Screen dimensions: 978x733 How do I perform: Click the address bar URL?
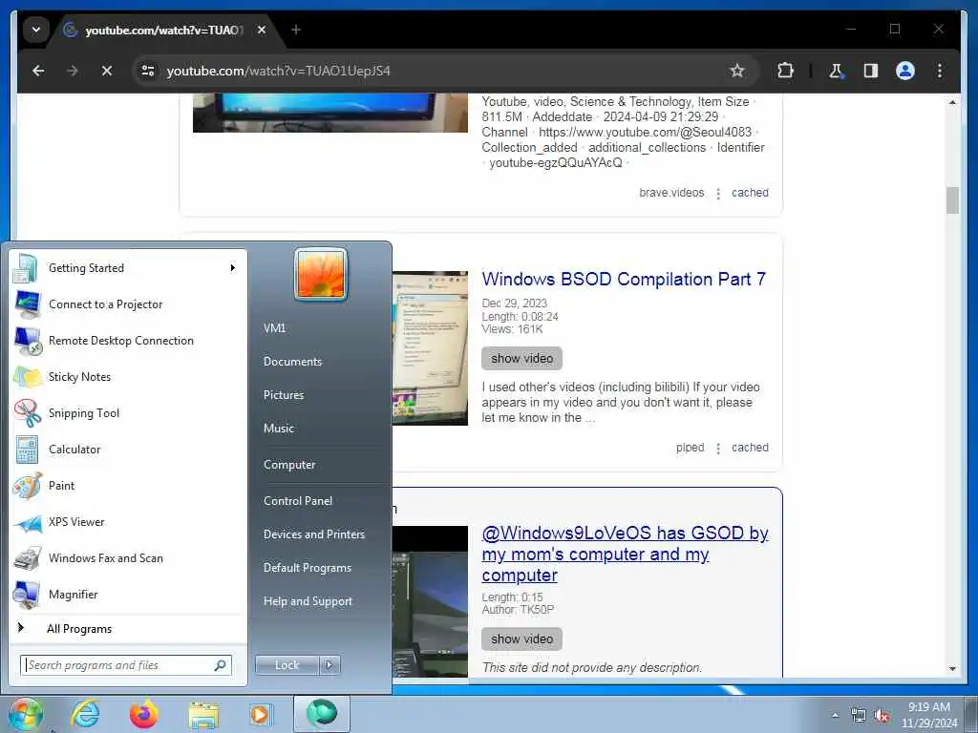pos(278,71)
